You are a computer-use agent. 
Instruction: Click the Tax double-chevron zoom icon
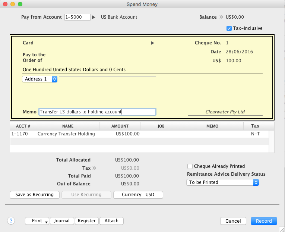[94, 168]
